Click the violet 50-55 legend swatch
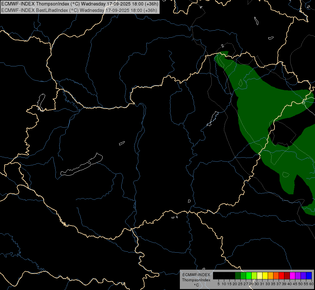 tap(303, 275)
